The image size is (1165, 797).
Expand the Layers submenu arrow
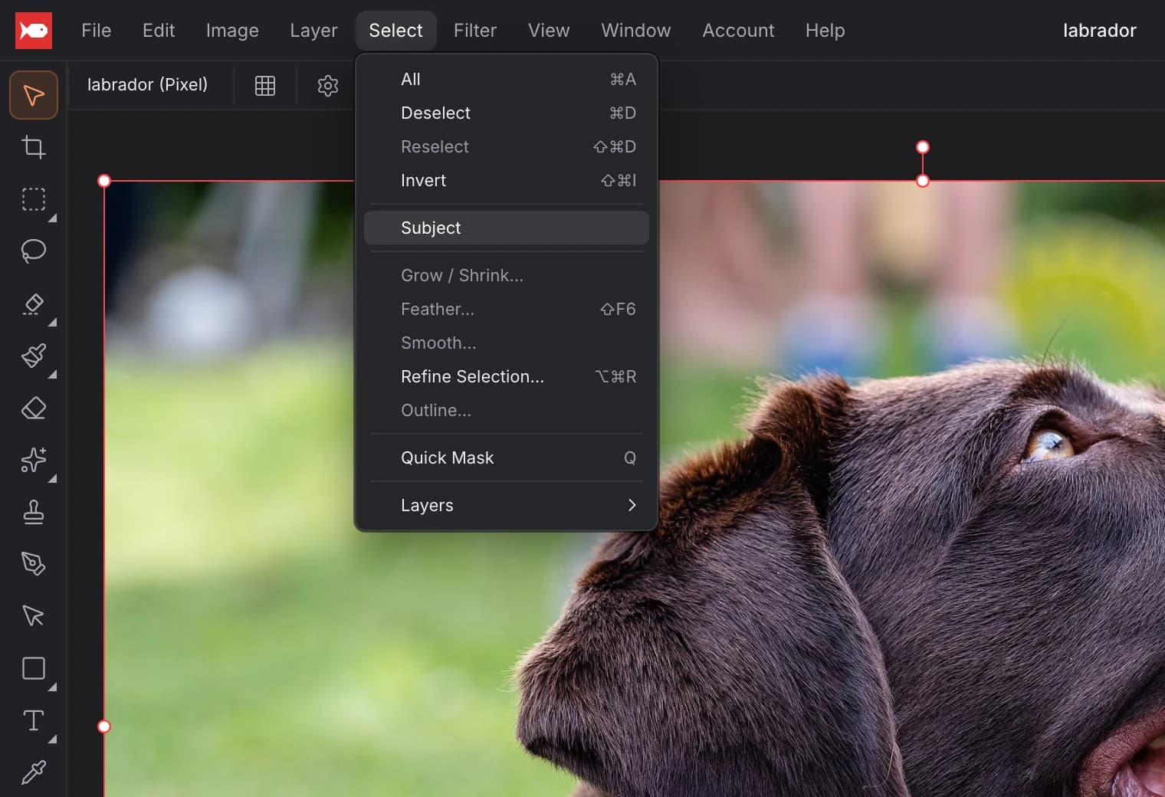pos(632,505)
